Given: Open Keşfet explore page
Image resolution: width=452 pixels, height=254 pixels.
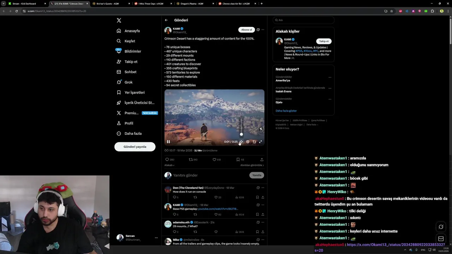Looking at the screenshot, I should coord(126,41).
